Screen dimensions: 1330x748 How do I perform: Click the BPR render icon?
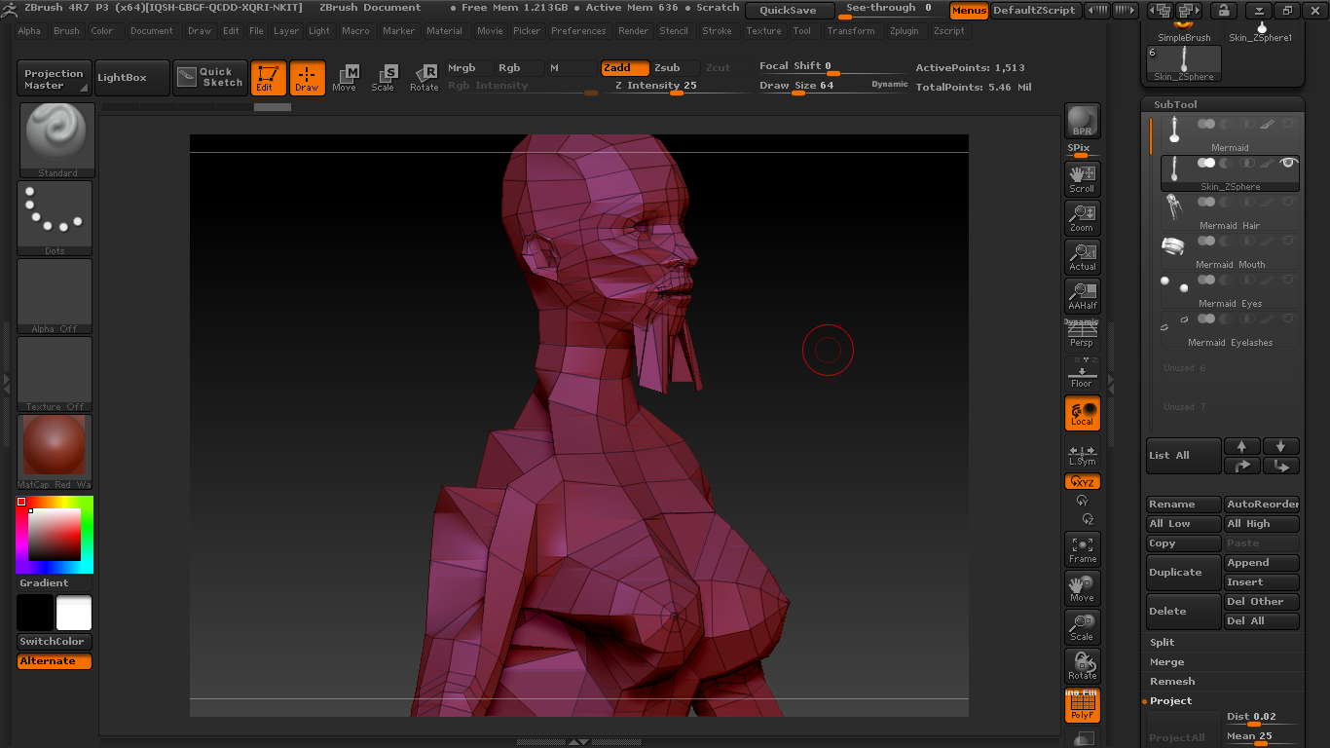1082,120
